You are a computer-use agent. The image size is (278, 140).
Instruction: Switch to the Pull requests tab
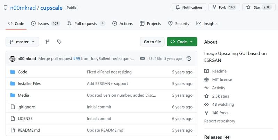point(86,24)
